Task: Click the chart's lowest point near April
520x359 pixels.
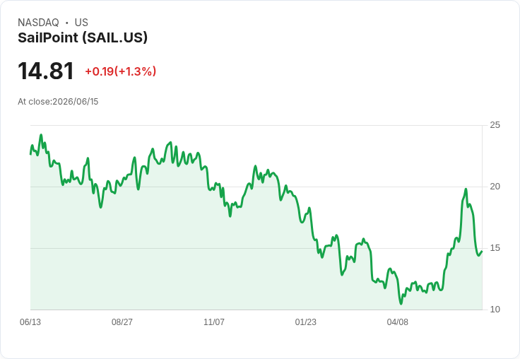Action: click(401, 303)
